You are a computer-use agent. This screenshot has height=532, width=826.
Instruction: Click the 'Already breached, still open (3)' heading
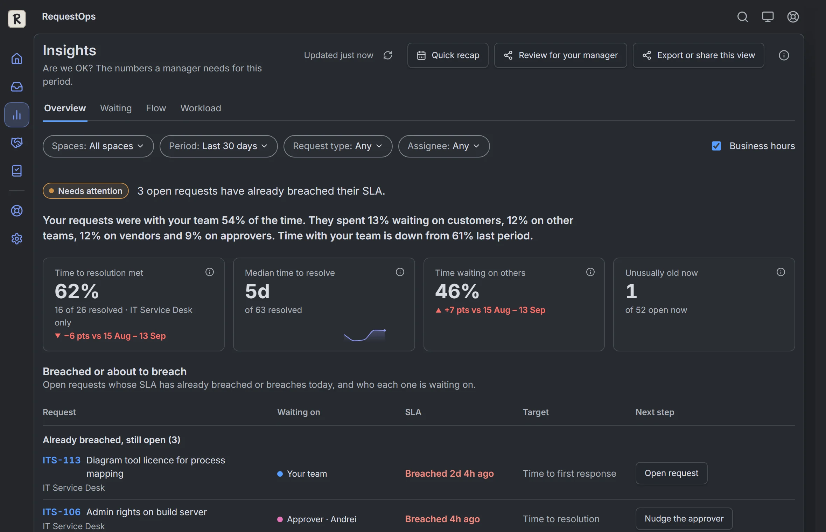[x=111, y=440]
